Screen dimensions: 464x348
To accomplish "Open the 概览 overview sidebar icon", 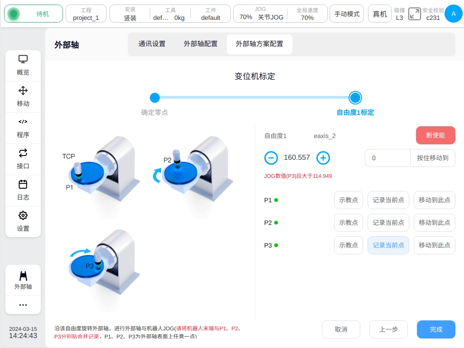I will (23, 66).
